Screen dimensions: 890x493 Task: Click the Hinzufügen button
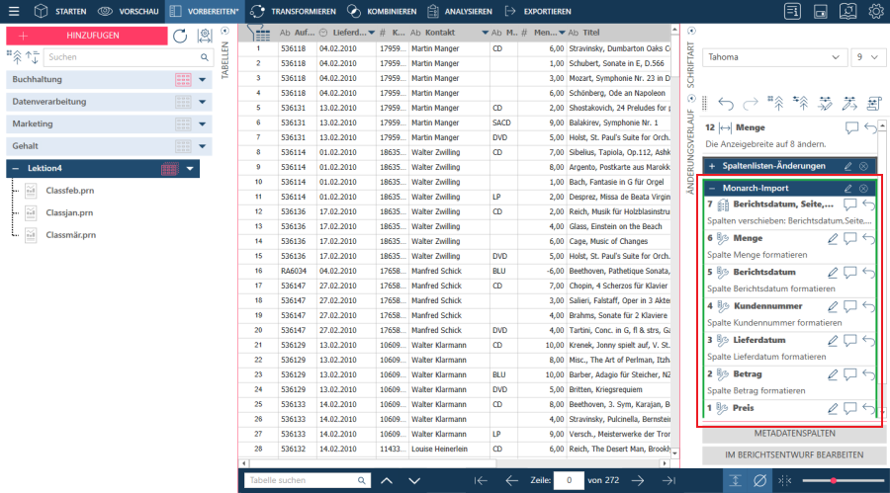point(87,36)
